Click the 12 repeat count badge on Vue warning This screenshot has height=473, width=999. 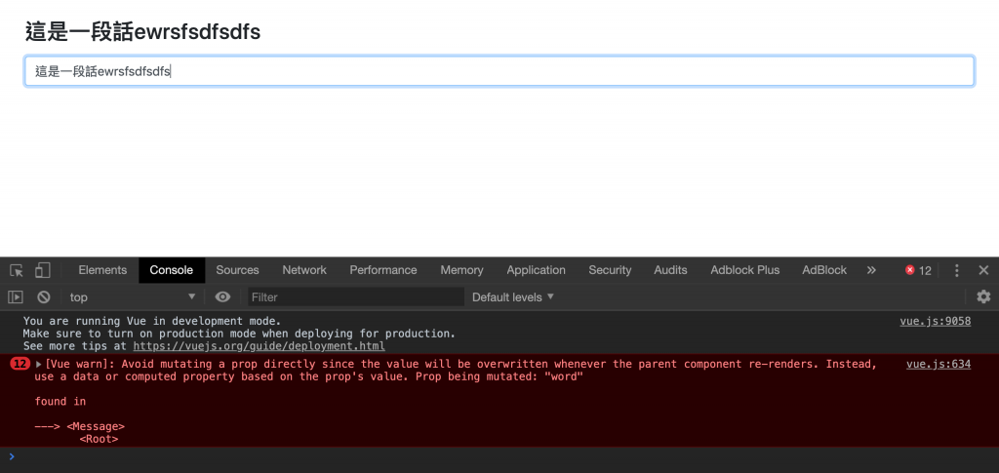20,364
